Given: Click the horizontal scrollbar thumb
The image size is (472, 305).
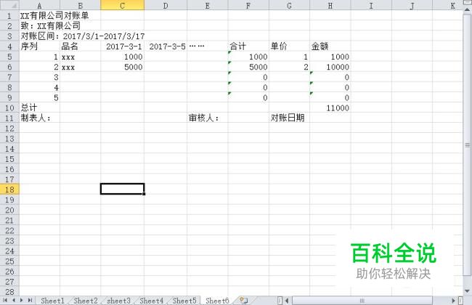Looking at the screenshot, I should tap(362, 301).
